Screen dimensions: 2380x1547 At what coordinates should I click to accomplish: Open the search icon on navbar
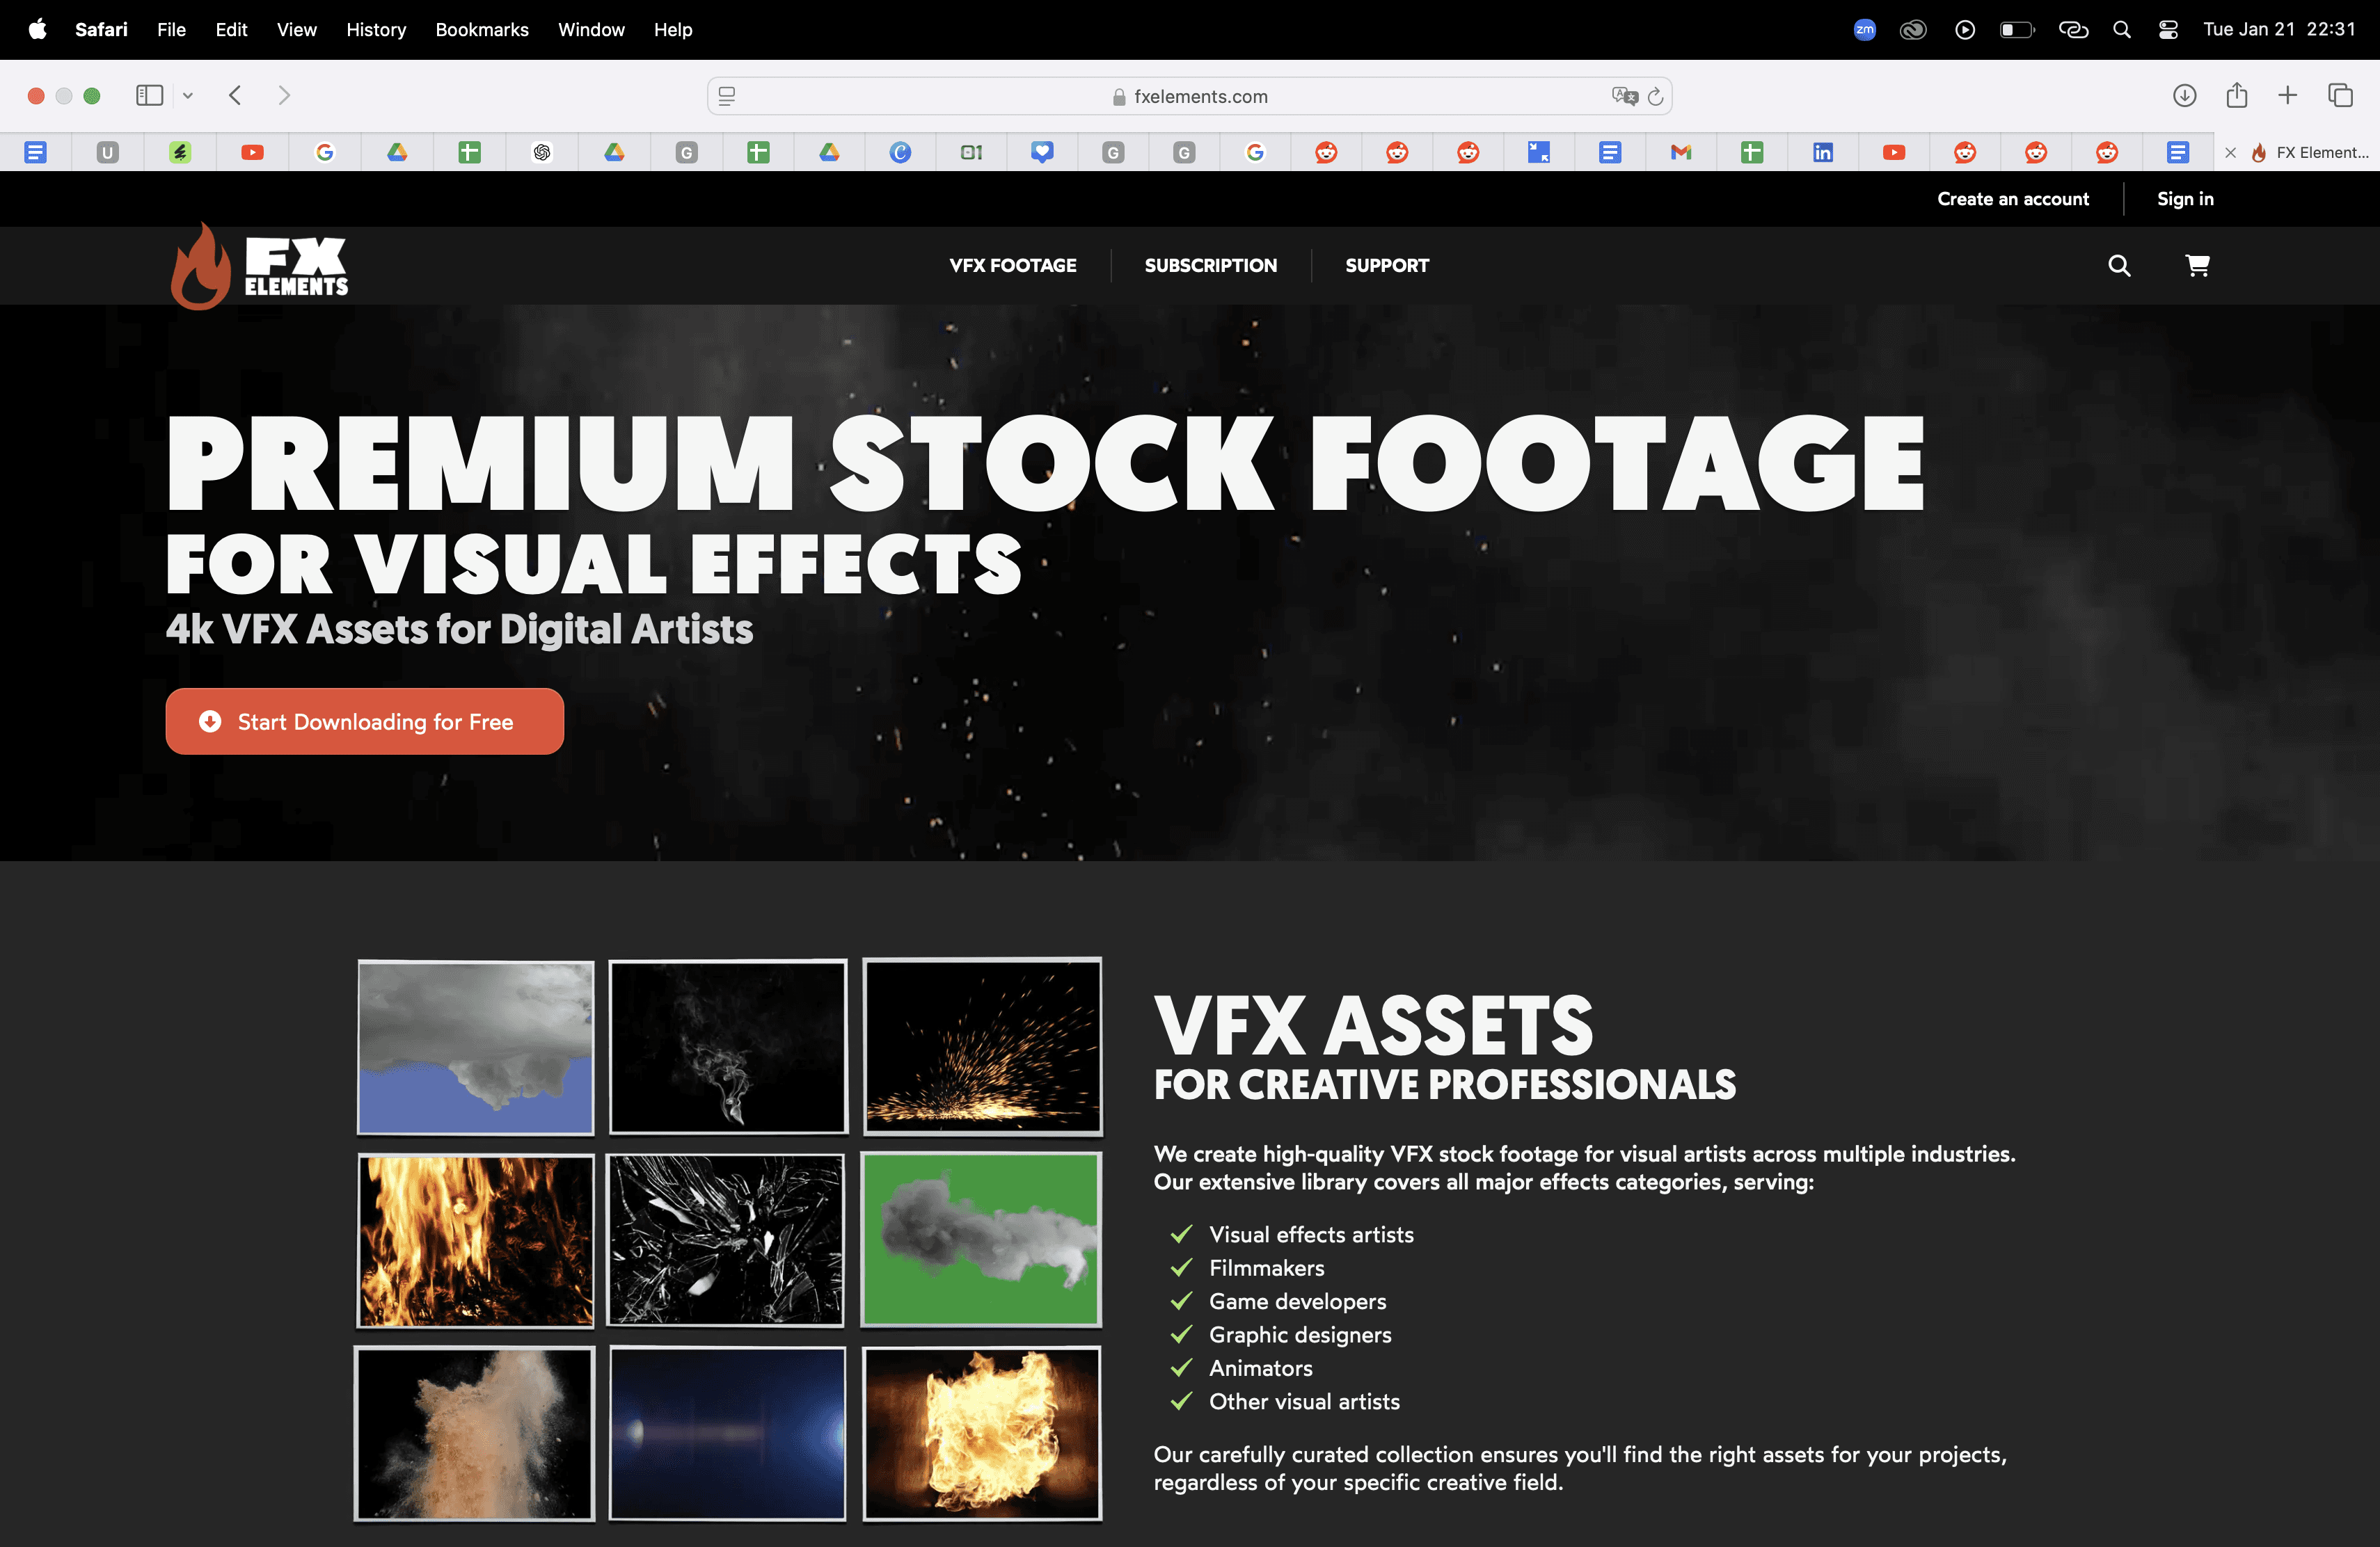point(2120,265)
